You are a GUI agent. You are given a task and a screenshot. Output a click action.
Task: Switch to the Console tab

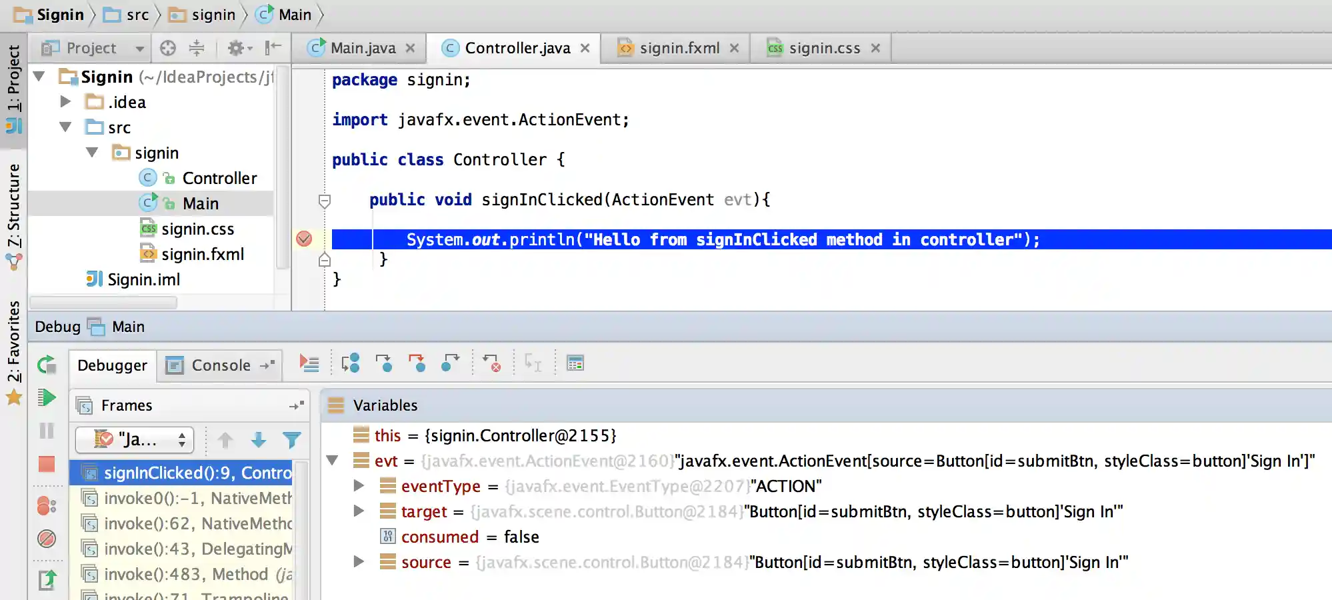pyautogui.click(x=220, y=365)
